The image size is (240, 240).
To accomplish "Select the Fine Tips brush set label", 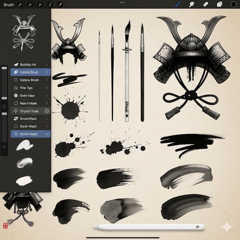I will point(26,88).
